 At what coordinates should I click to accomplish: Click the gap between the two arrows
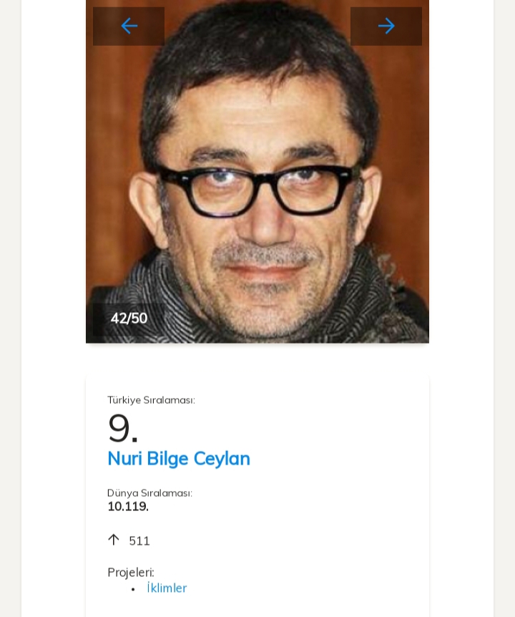click(x=257, y=26)
